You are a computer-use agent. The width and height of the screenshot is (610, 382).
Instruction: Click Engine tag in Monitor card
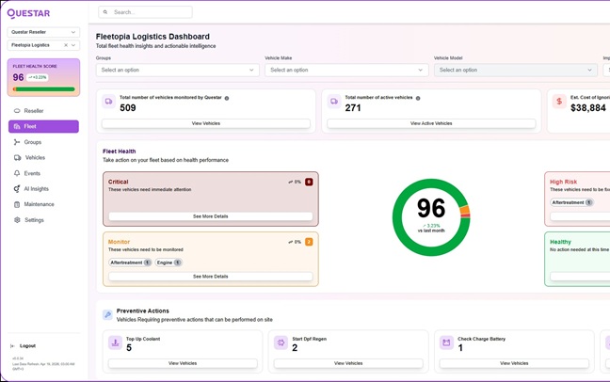169,263
